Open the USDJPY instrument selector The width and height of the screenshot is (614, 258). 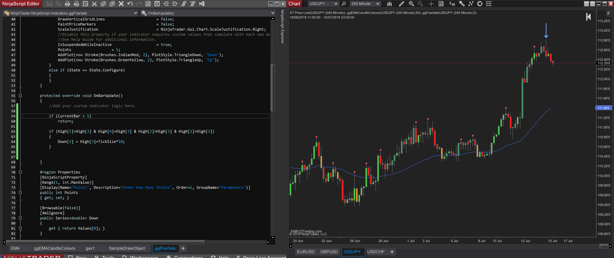323,4
